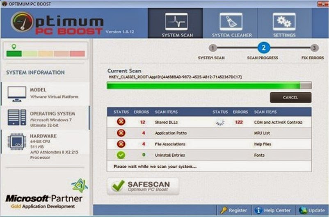
Task: Select step 3 Fix Errors circle
Action: coord(314,48)
